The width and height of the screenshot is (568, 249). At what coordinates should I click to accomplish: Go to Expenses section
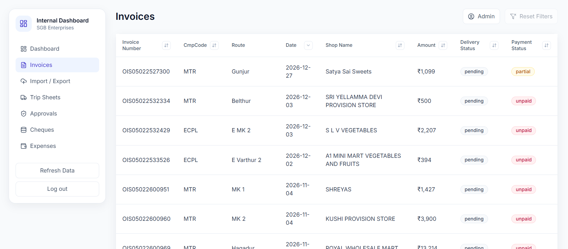coord(57,146)
